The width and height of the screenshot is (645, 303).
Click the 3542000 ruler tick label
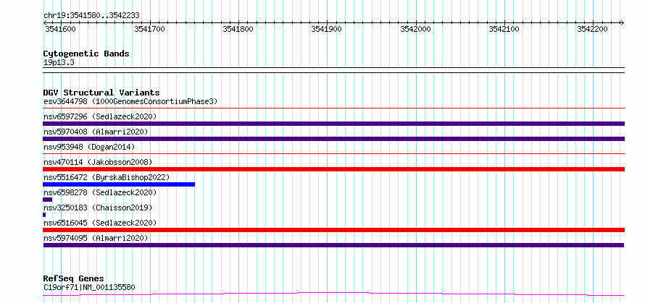(415, 29)
